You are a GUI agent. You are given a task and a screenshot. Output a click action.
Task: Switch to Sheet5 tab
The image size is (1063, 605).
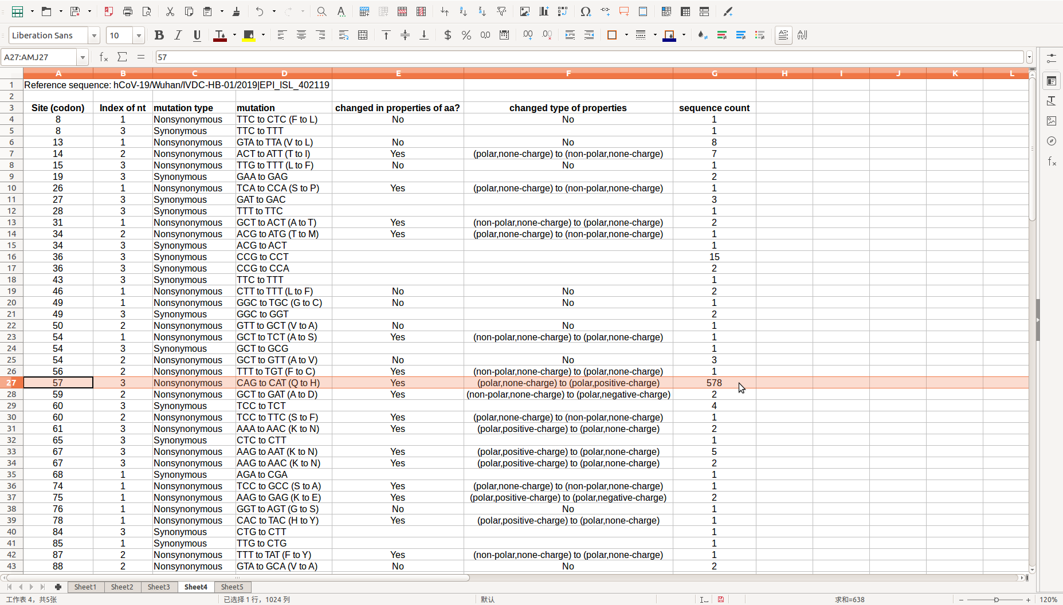point(232,587)
